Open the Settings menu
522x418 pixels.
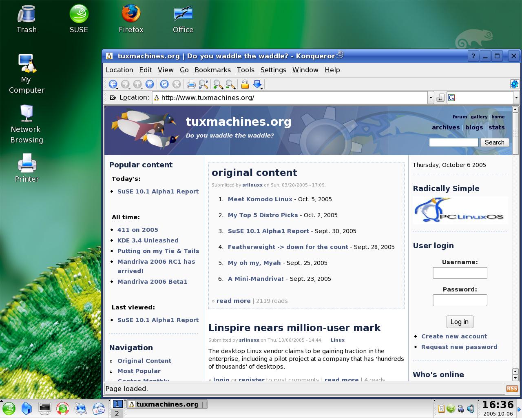click(x=273, y=70)
